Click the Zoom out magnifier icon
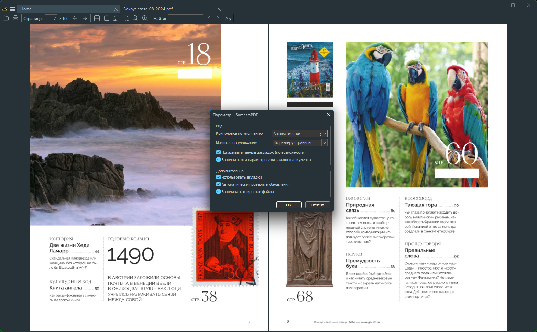Screen dimensions: 537x332 (x=135, y=18)
